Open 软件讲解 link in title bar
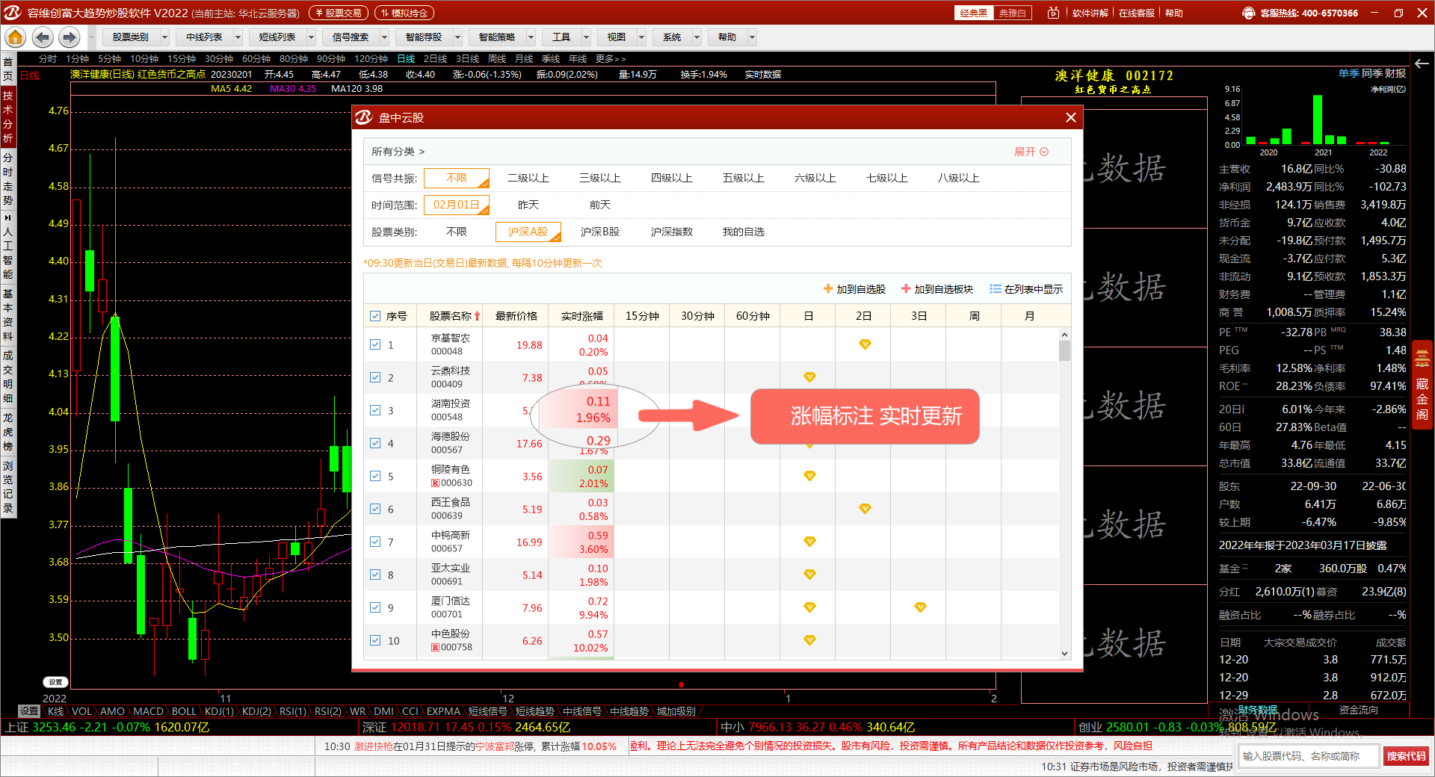The image size is (1435, 777). point(1090,13)
